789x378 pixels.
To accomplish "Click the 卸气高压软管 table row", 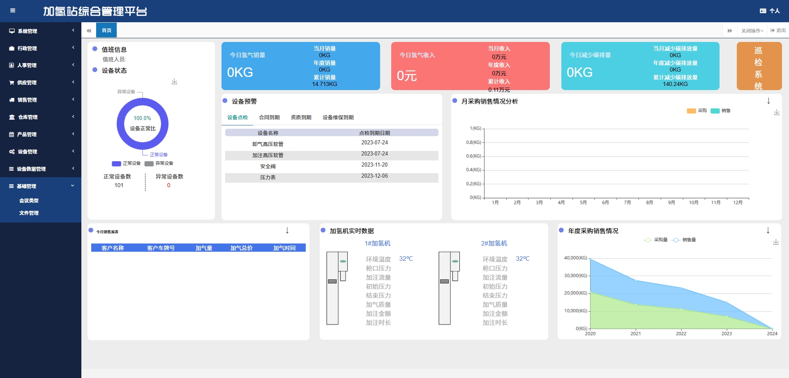I will click(x=332, y=144).
